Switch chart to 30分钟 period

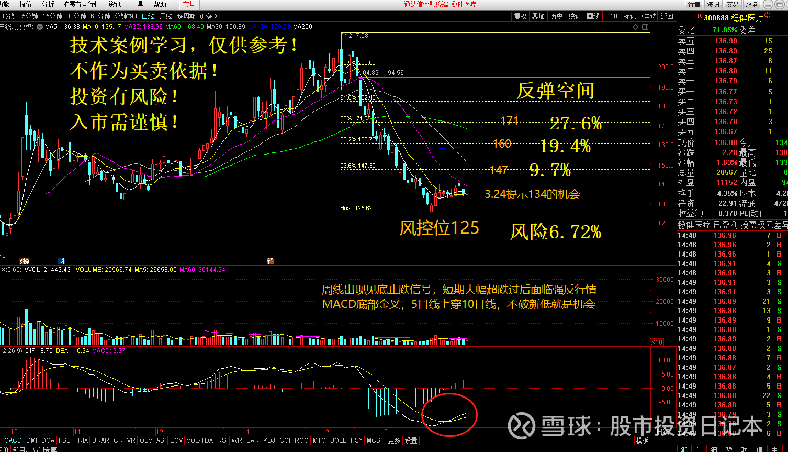76,16
